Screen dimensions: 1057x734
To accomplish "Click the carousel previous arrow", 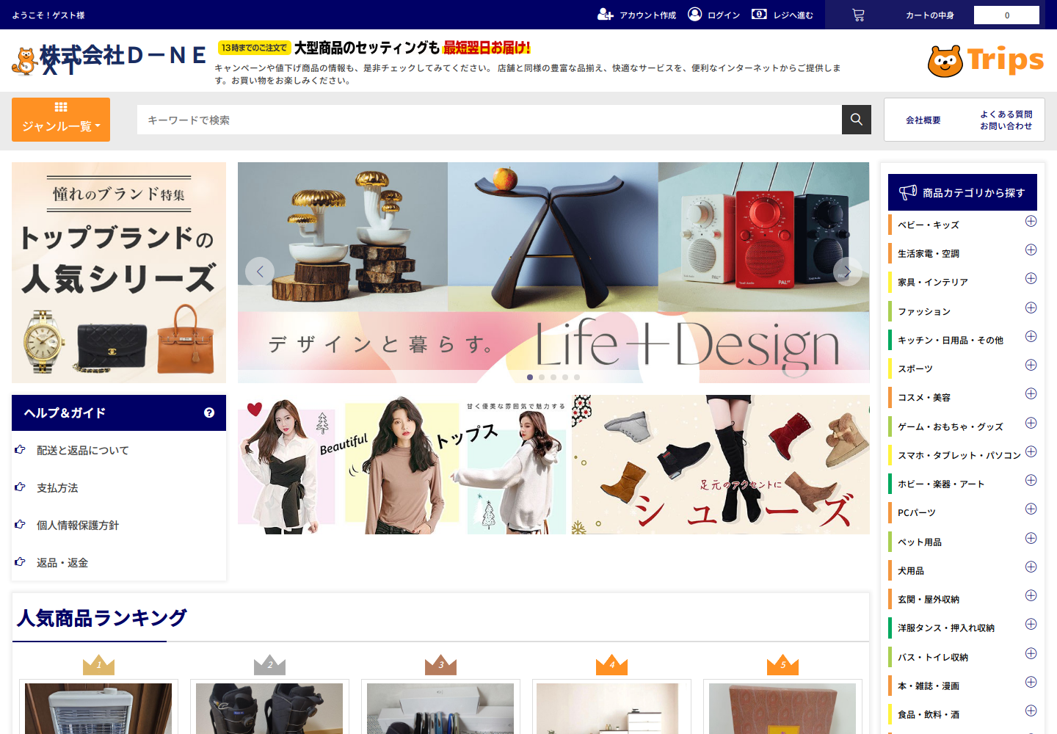I will tap(260, 272).
